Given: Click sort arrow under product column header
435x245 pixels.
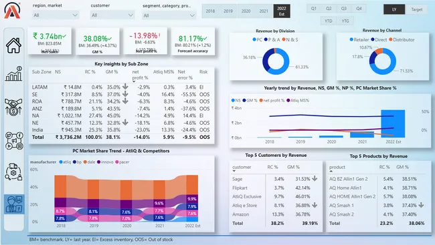Looking at the screenshot, I should 331,172.
